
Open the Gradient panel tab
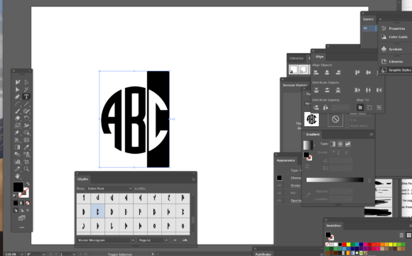pos(313,134)
